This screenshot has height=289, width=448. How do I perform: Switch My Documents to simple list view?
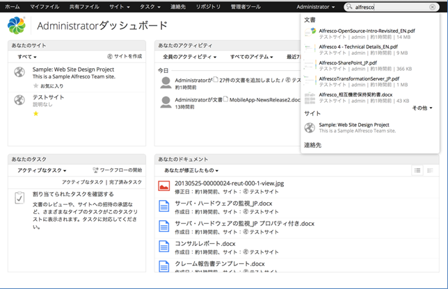[x=417, y=170]
